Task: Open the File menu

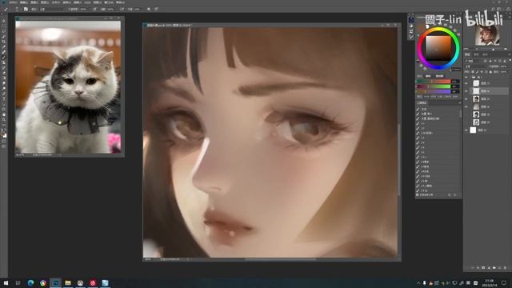Action: 13,2
